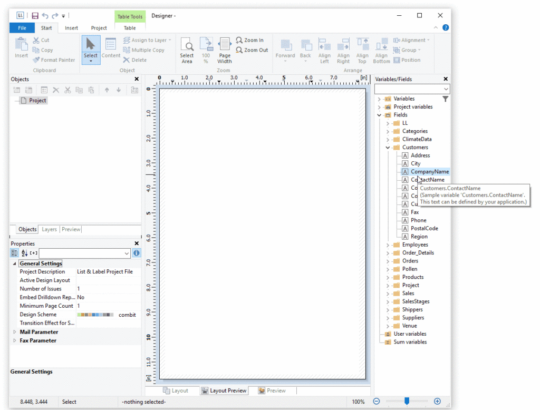
Task: Activate the Format Painter
Action: 54,60
